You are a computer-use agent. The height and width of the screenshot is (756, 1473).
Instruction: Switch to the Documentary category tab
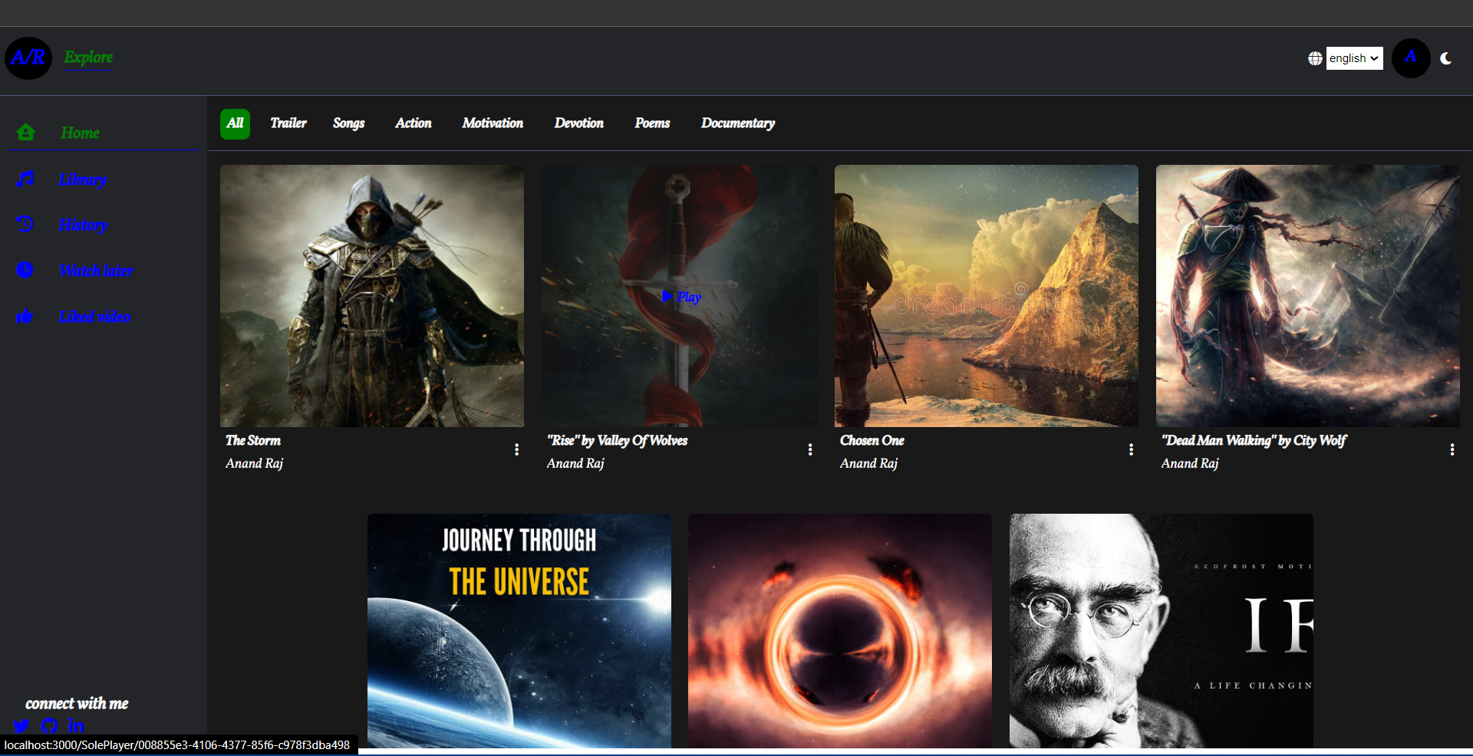coord(738,123)
